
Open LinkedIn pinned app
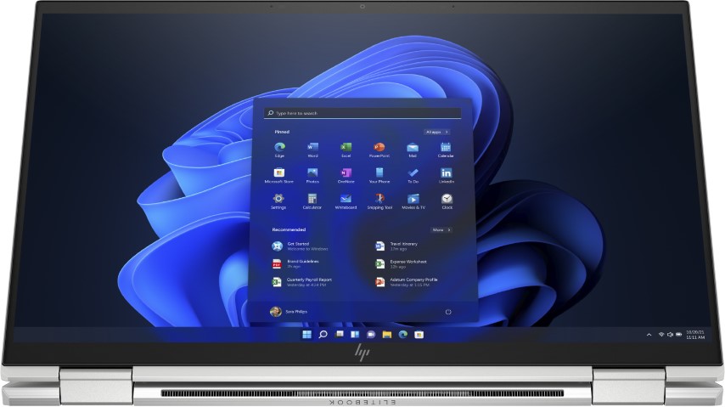447,176
